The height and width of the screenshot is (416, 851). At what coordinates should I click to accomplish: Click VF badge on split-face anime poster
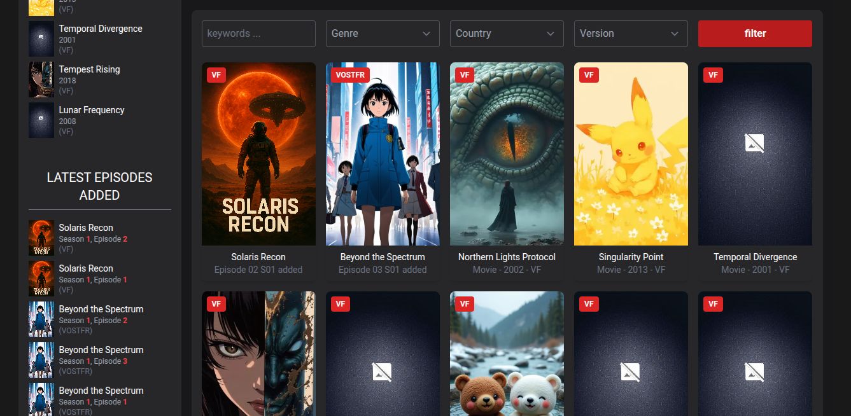[x=216, y=304]
